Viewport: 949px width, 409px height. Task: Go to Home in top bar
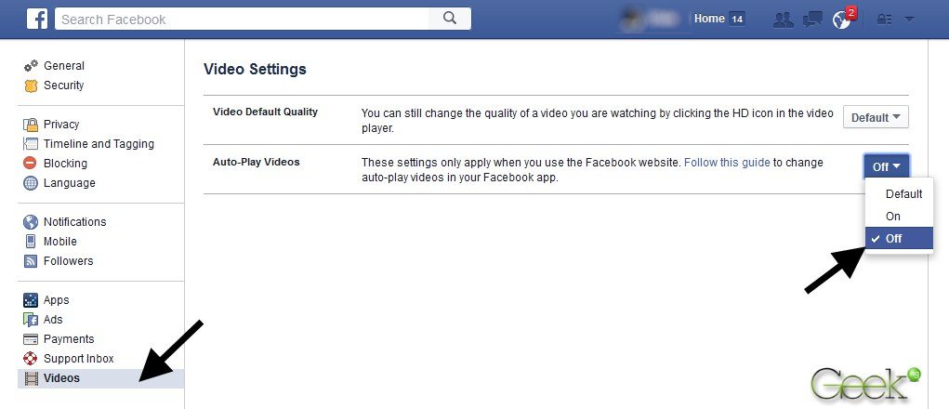[709, 19]
